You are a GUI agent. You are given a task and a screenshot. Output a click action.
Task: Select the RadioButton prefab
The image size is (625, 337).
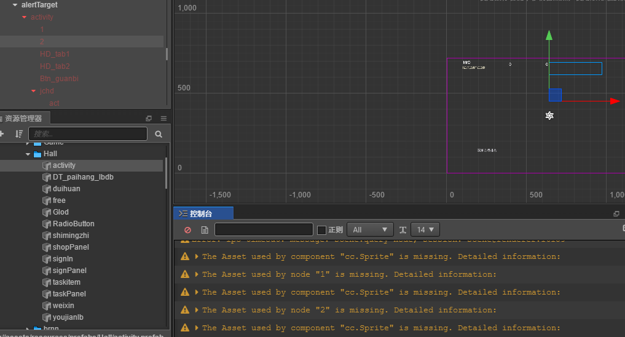pyautogui.click(x=73, y=224)
